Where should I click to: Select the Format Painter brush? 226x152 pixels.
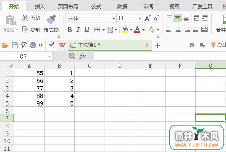point(51,19)
